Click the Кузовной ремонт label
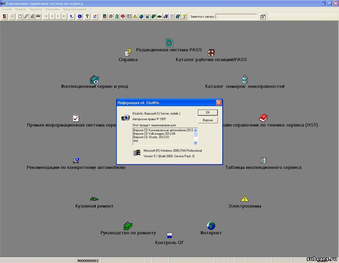339x263 pixels. point(94,206)
